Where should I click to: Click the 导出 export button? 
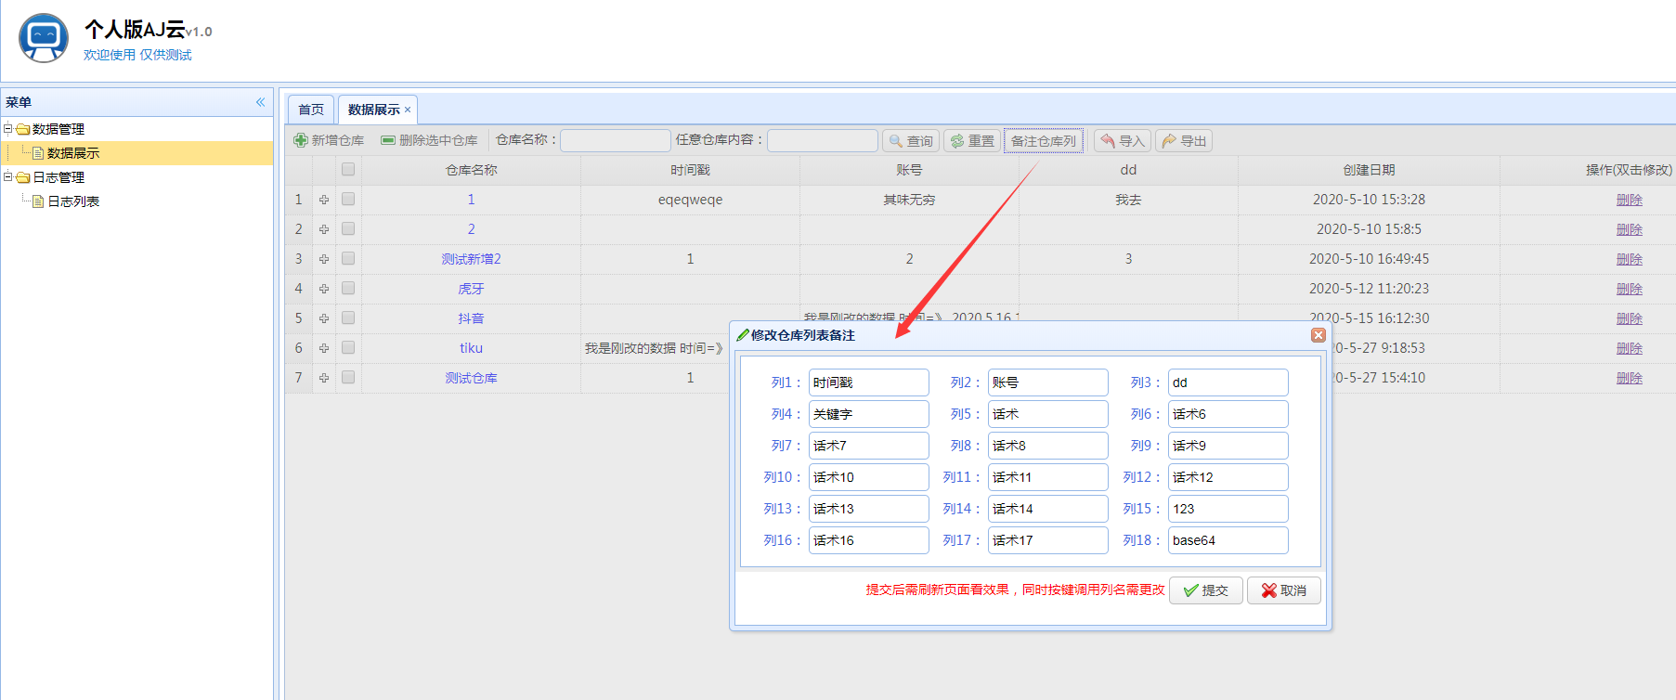tap(1184, 141)
